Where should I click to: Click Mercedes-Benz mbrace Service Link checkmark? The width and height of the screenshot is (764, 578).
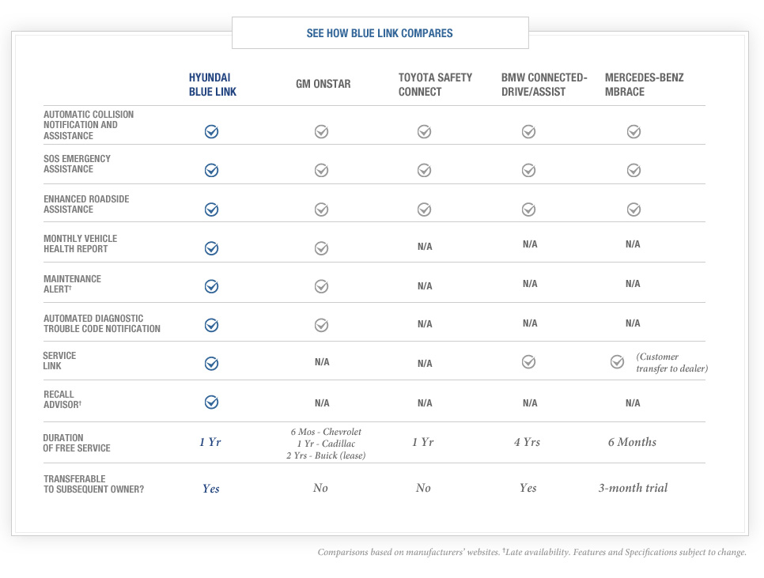coord(618,362)
